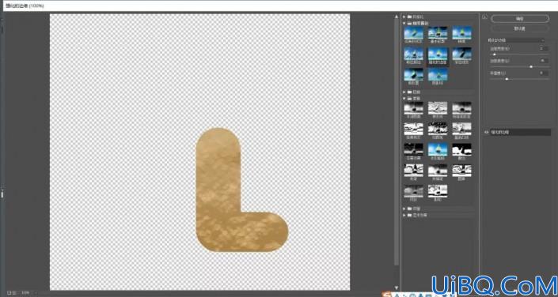Screen dimensions: 558x297
Task: Select the 喷溅 (Spatter) filter thumbnail
Action: 462,32
